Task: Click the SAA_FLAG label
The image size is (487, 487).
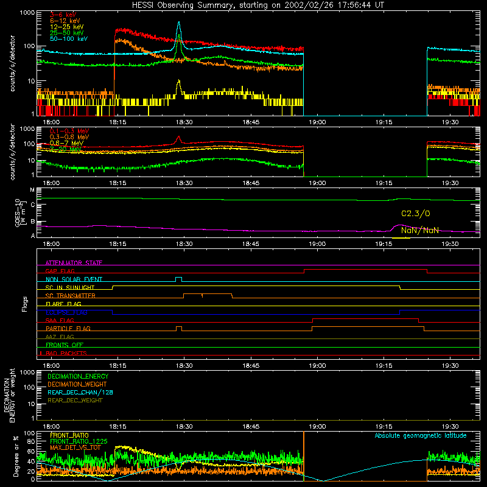Action: point(60,320)
